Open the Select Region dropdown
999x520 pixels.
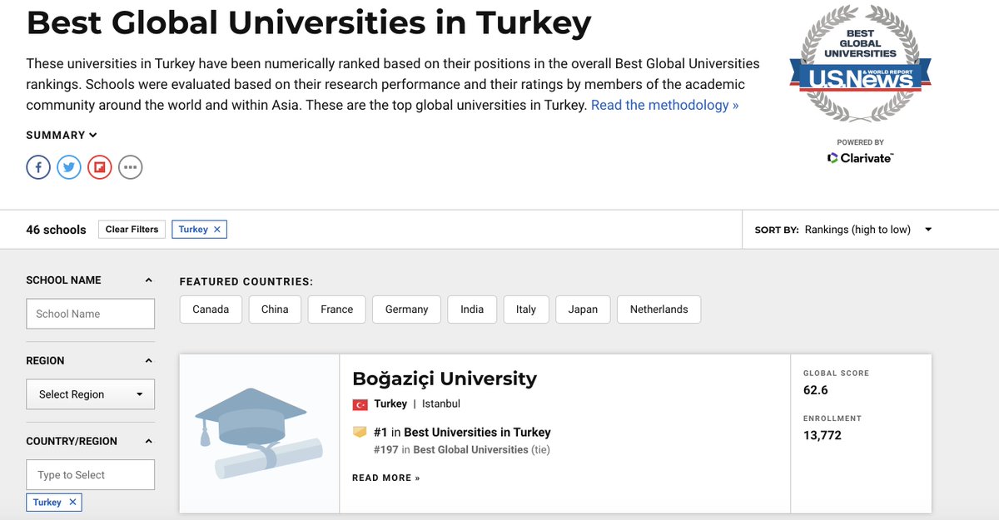click(90, 394)
